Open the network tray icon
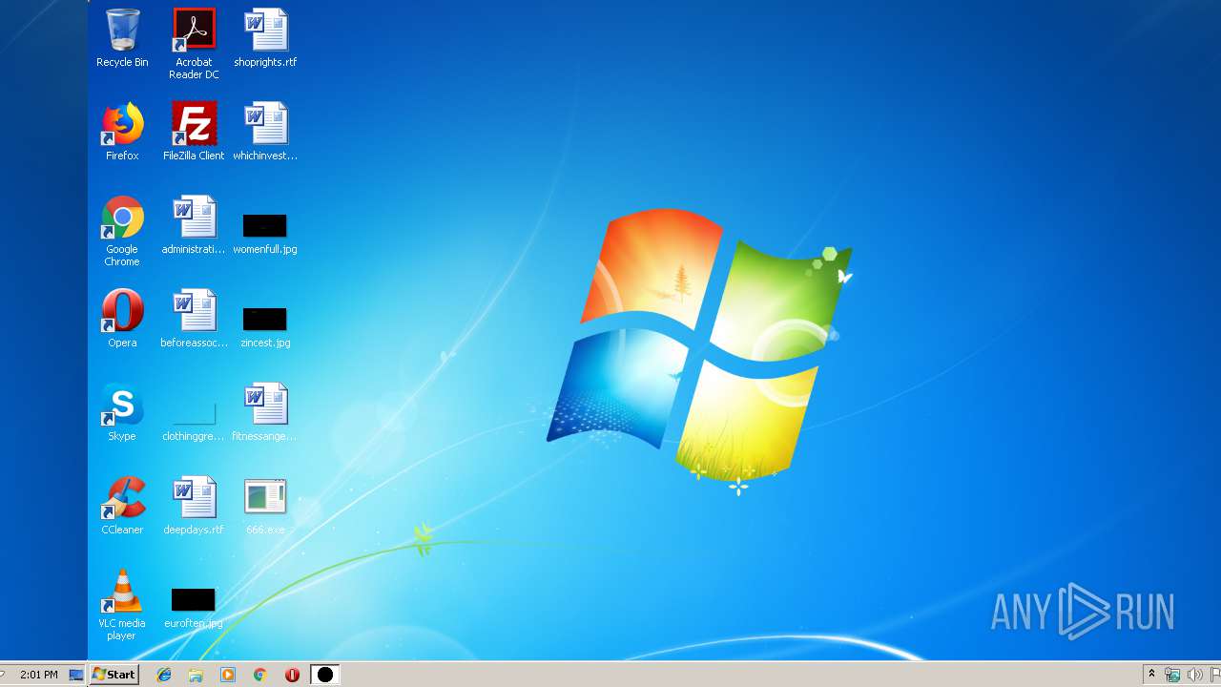 [x=1172, y=675]
